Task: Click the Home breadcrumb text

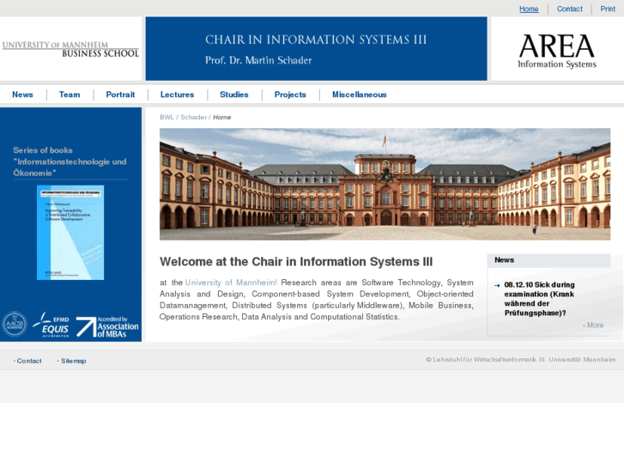Action: pos(221,117)
